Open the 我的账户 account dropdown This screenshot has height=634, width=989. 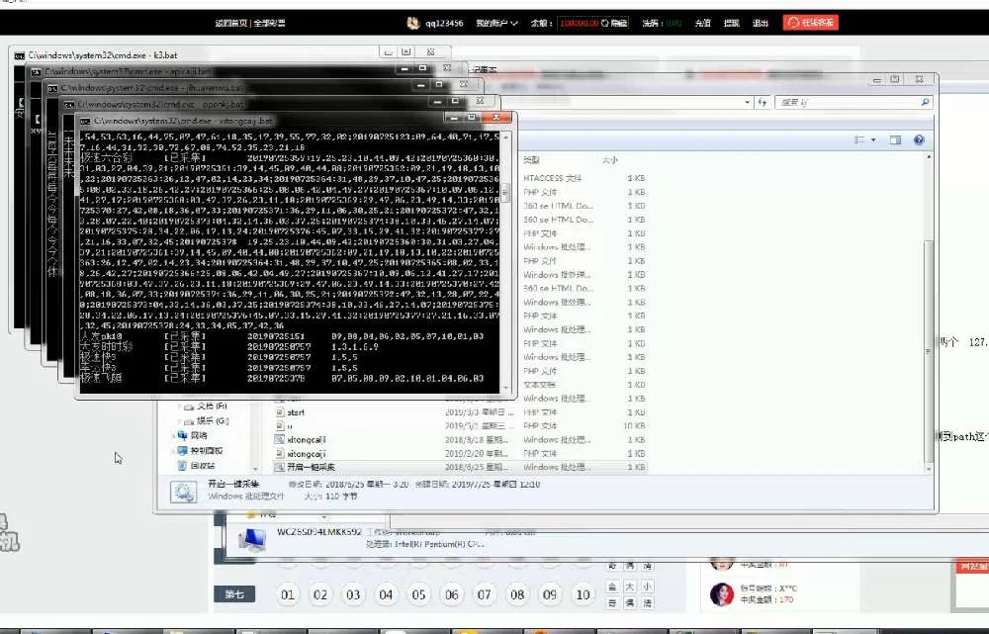click(499, 22)
